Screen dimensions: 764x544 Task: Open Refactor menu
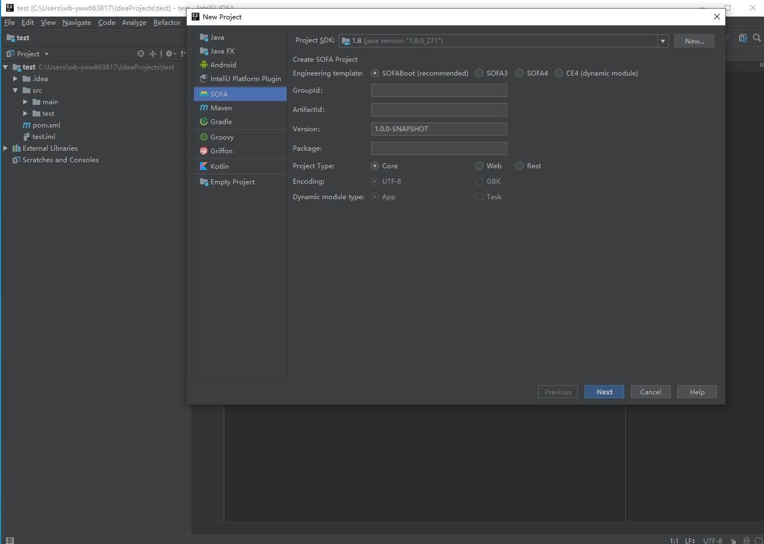pyautogui.click(x=167, y=23)
